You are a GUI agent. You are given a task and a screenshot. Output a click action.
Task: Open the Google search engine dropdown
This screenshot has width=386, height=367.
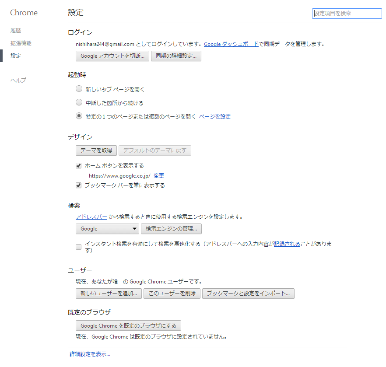click(107, 229)
